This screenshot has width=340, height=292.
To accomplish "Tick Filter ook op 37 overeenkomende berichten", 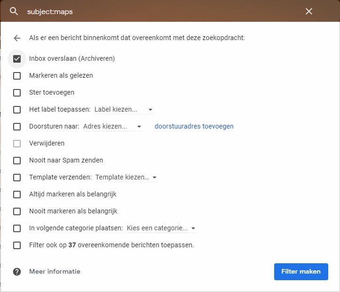I will pos(17,245).
